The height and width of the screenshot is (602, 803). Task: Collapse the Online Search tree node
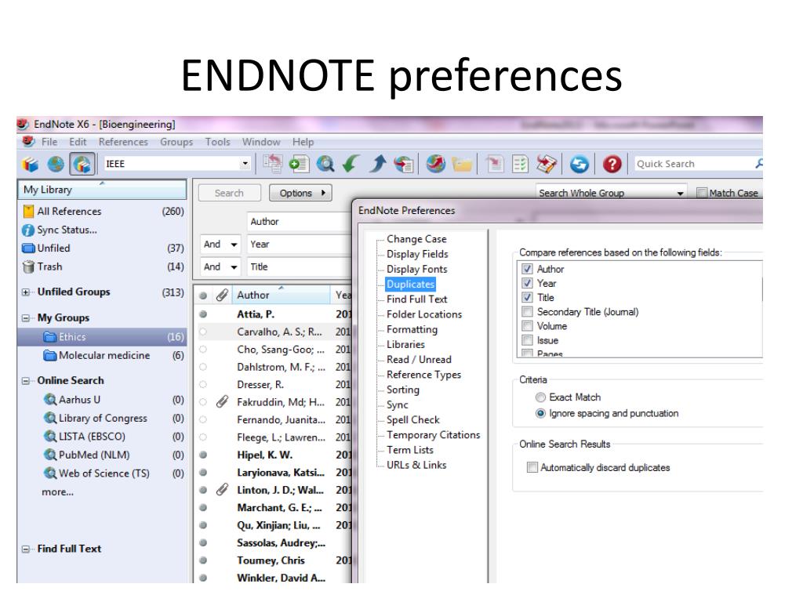click(x=26, y=381)
